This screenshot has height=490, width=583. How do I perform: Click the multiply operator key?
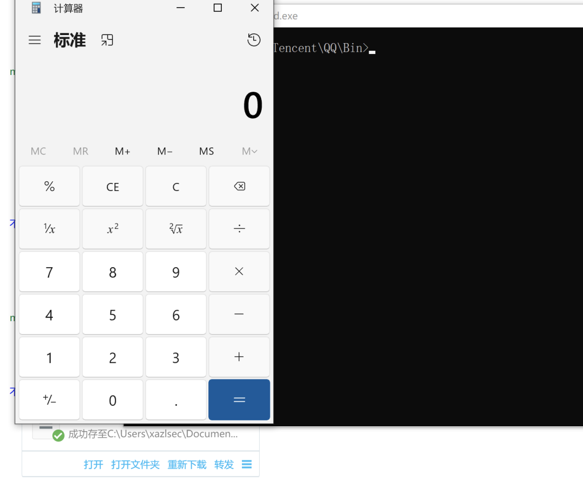coord(239,271)
